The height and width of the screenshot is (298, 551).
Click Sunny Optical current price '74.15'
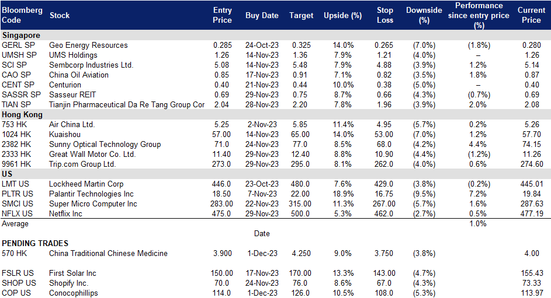532,144
